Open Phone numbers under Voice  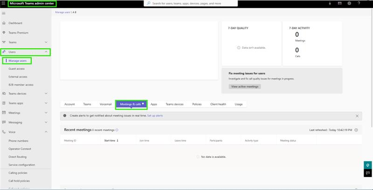click(18, 141)
